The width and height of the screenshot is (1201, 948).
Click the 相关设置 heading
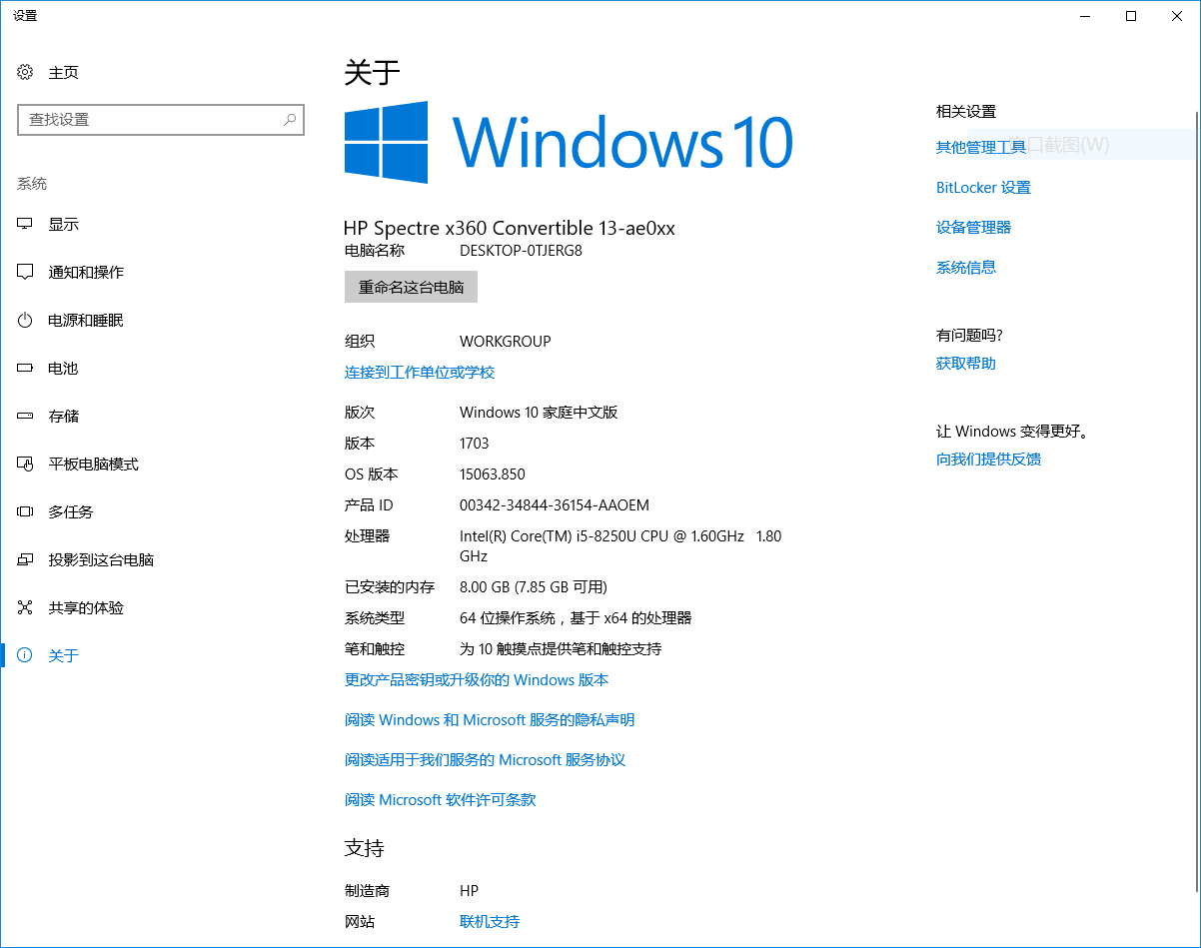pos(966,111)
